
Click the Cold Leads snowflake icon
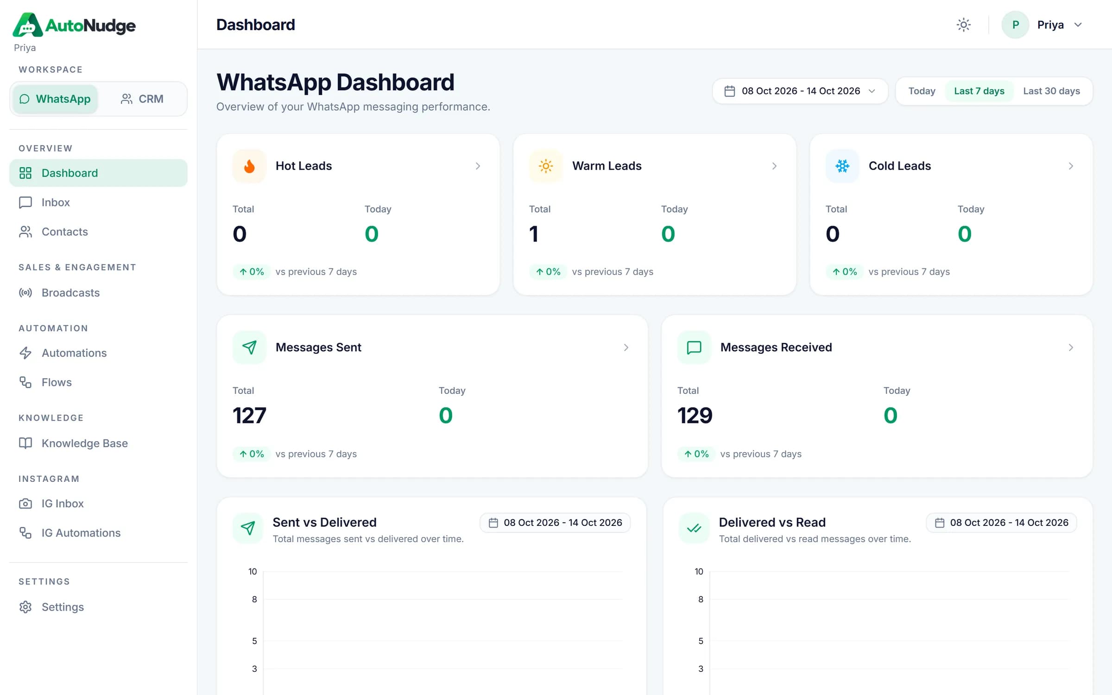[842, 166]
